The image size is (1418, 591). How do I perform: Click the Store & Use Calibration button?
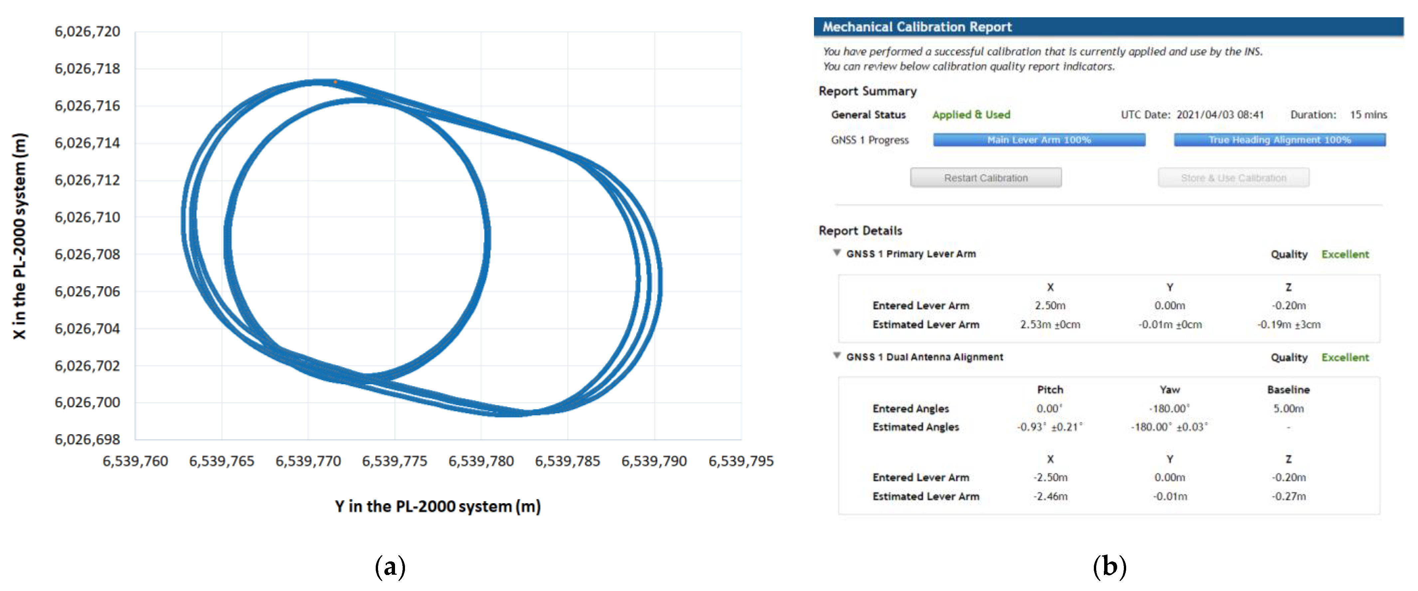(1233, 178)
